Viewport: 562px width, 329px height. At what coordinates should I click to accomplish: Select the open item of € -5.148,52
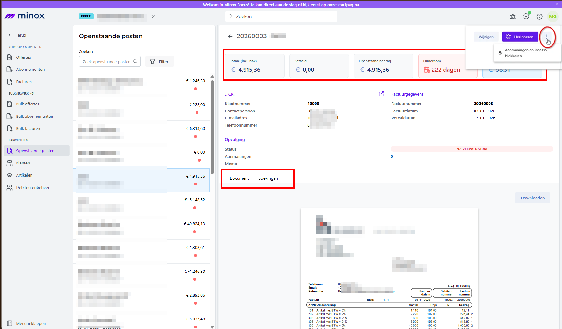coord(141,204)
